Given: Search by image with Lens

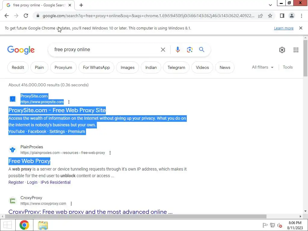Looking at the screenshot, I should [x=189, y=50].
